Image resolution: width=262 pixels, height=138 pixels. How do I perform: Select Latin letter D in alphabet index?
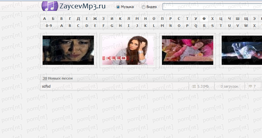87,26
